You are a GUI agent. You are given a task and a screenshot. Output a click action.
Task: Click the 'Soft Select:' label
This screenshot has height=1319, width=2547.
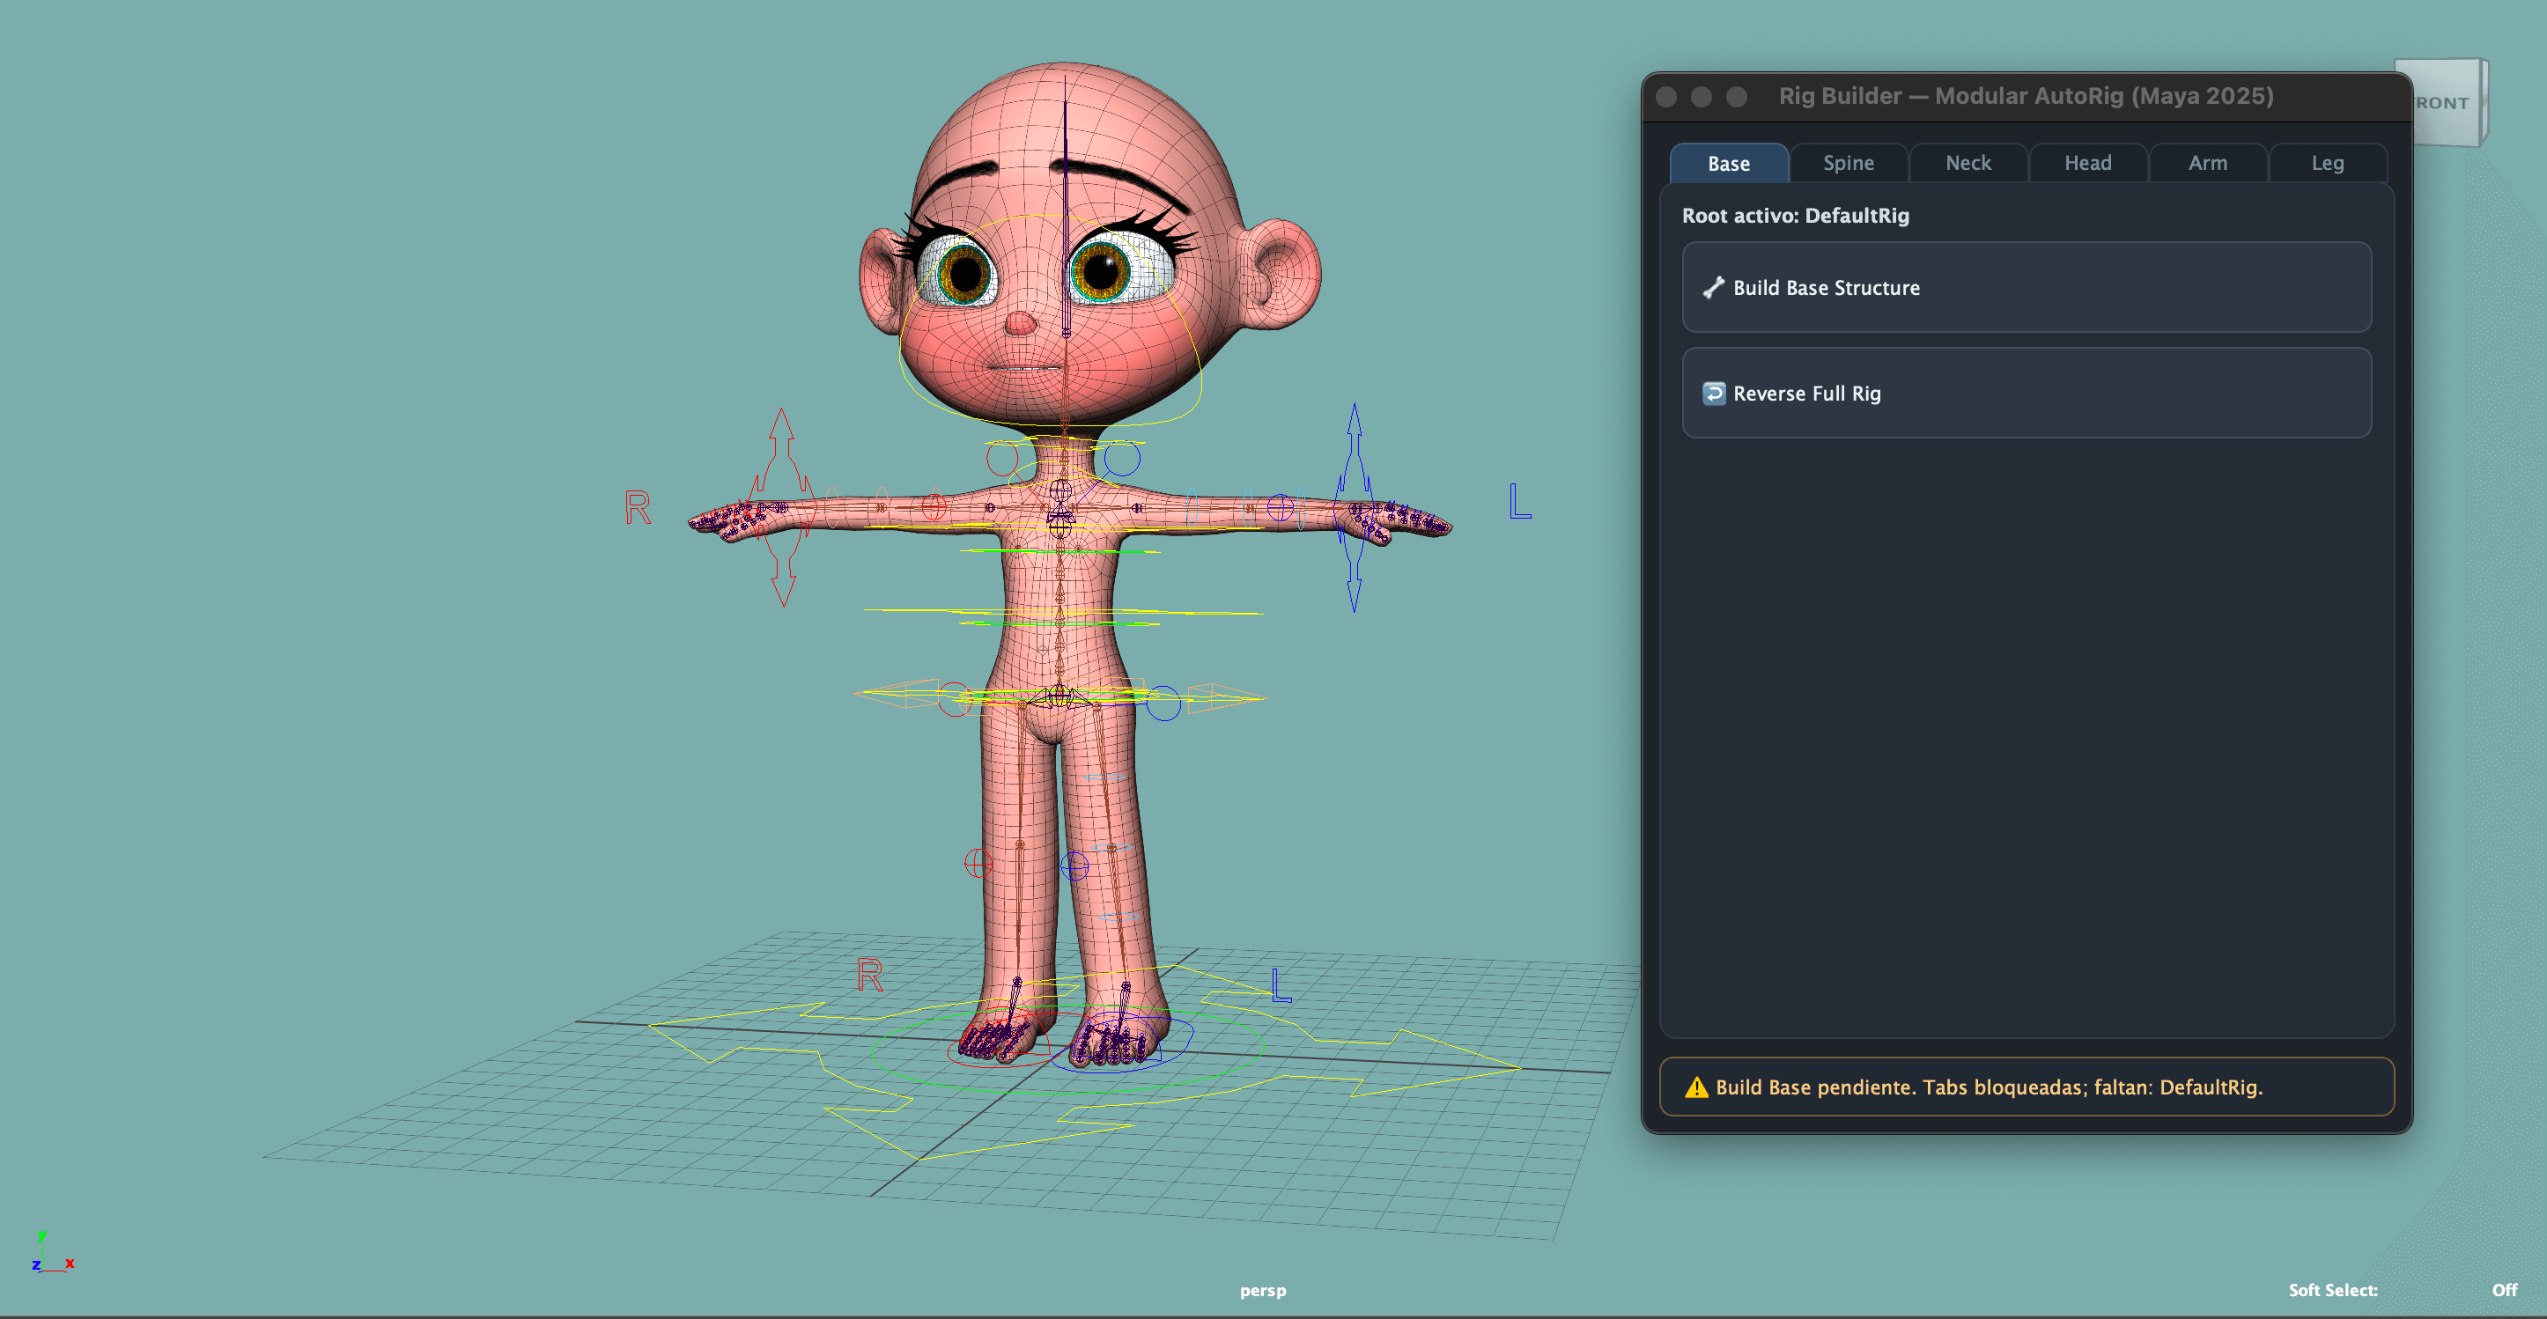(x=2332, y=1290)
